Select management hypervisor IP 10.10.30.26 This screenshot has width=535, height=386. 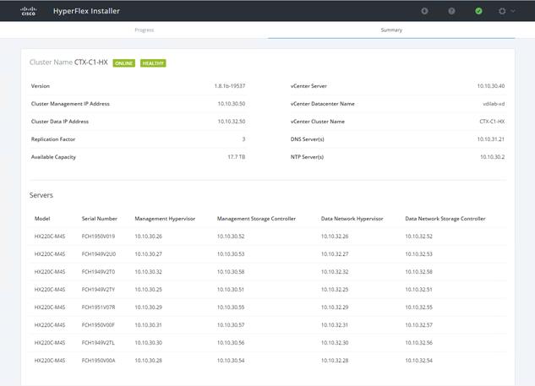[x=148, y=236]
